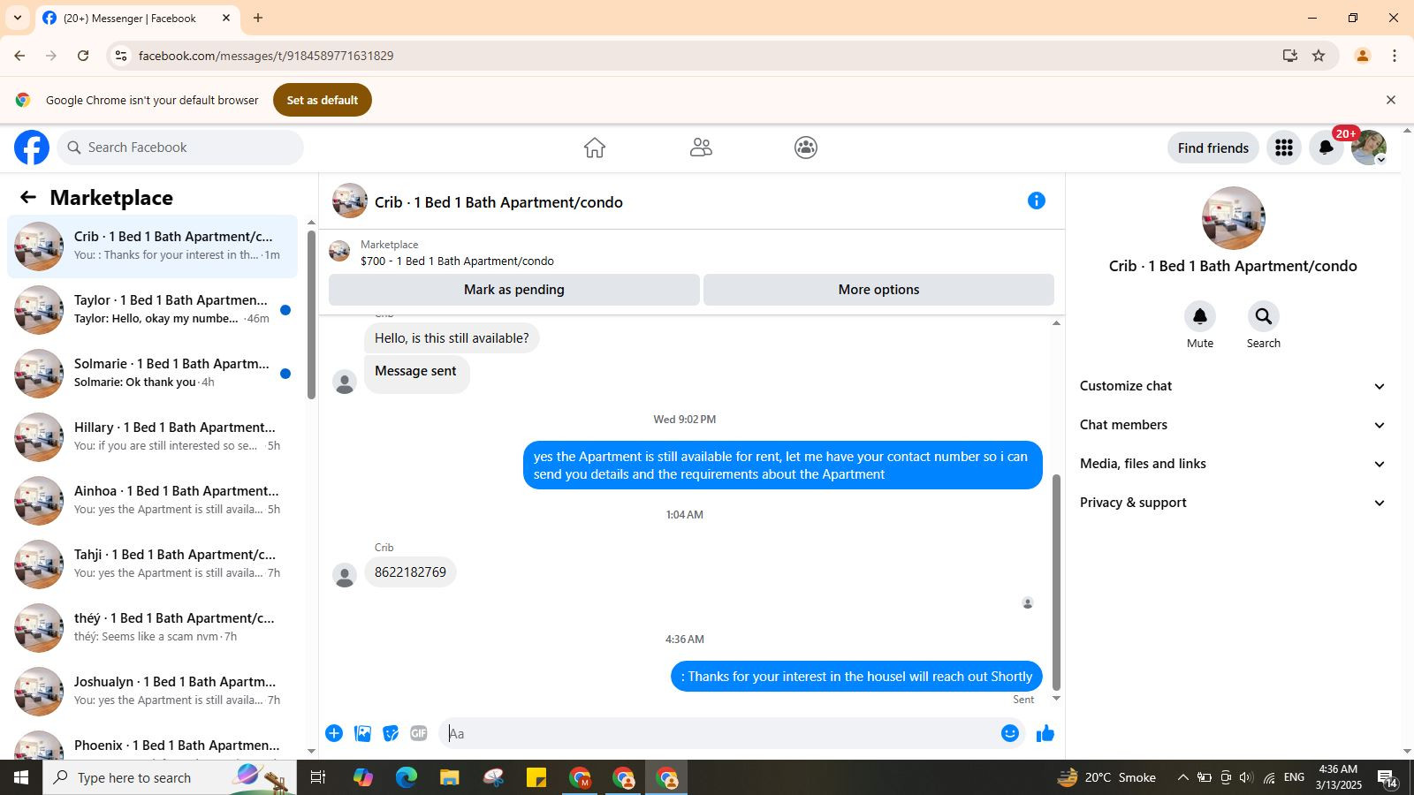The height and width of the screenshot is (795, 1414).
Task: Open Task View on the taskbar
Action: (x=318, y=777)
